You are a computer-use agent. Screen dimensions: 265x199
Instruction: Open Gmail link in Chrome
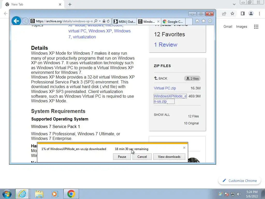[x=228, y=27]
